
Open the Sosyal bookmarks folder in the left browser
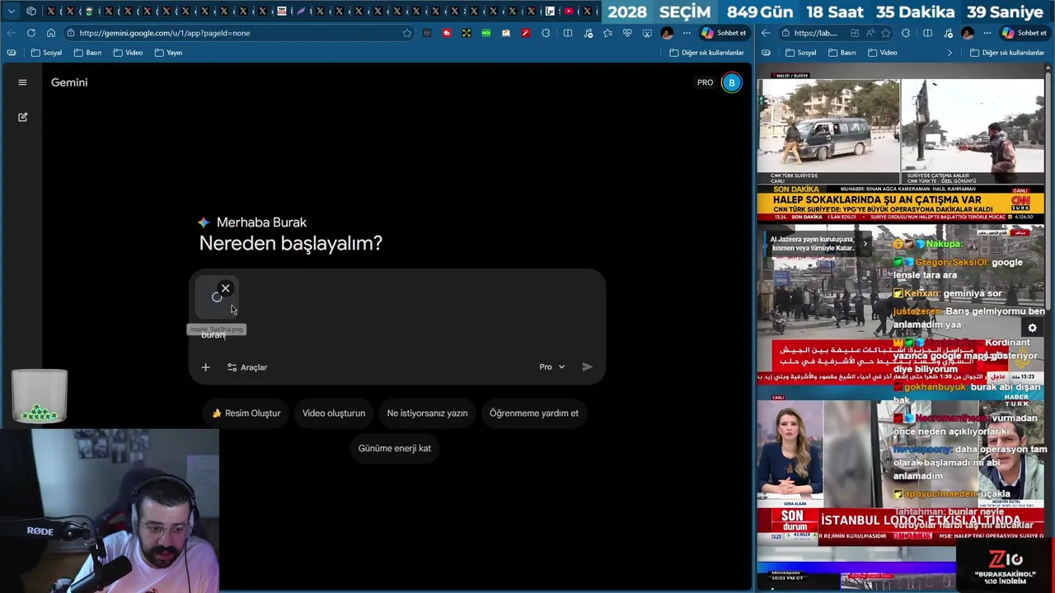tap(46, 53)
